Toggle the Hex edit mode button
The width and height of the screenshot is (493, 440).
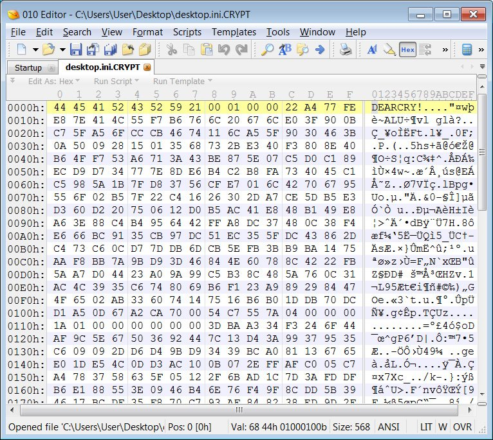pyautogui.click(x=407, y=49)
